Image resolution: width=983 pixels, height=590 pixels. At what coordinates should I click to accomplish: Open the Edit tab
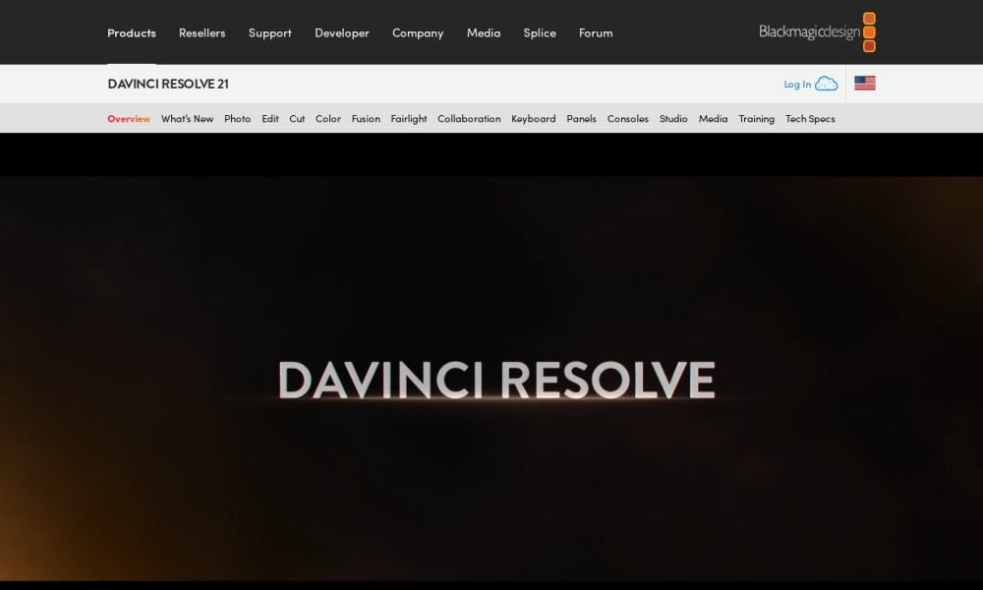[x=270, y=119]
